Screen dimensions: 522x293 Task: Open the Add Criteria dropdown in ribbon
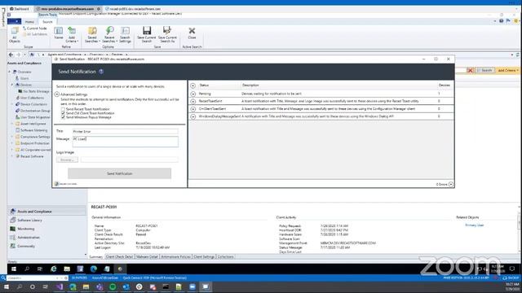[x=72, y=34]
